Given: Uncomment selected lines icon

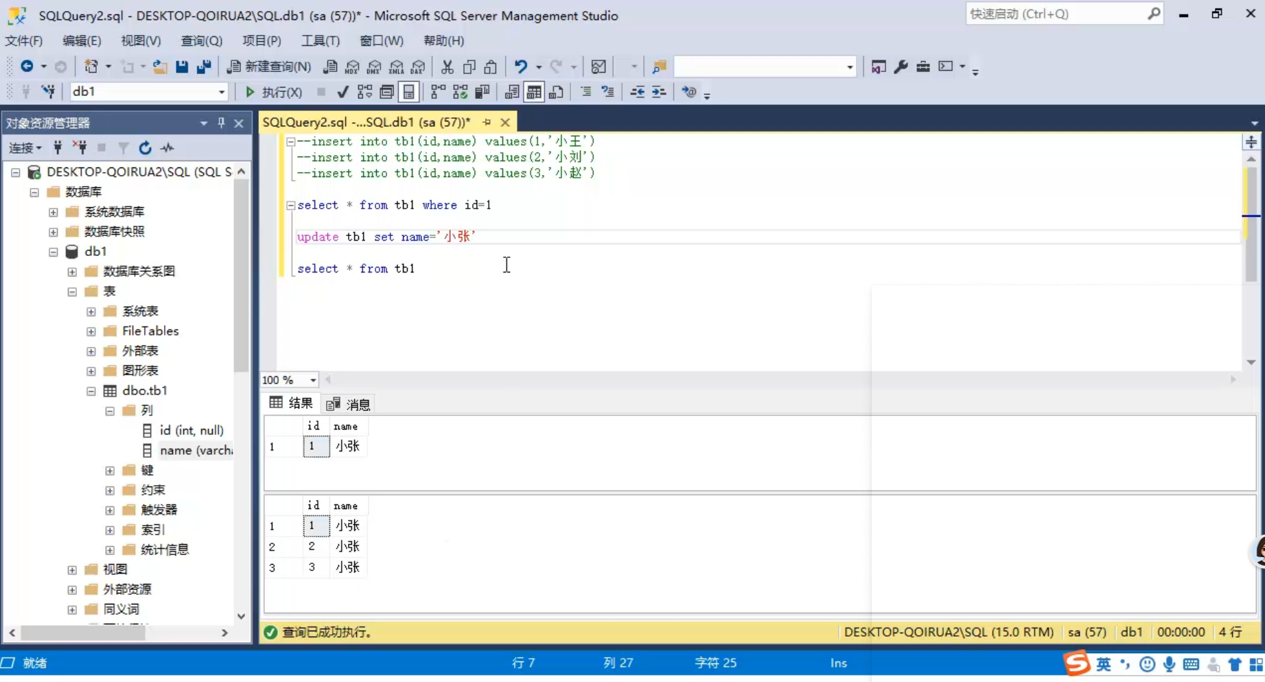Looking at the screenshot, I should pyautogui.click(x=607, y=92).
